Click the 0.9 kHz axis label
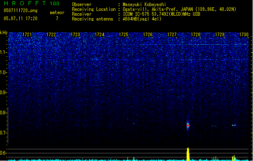 pyautogui.click(x=4, y=93)
